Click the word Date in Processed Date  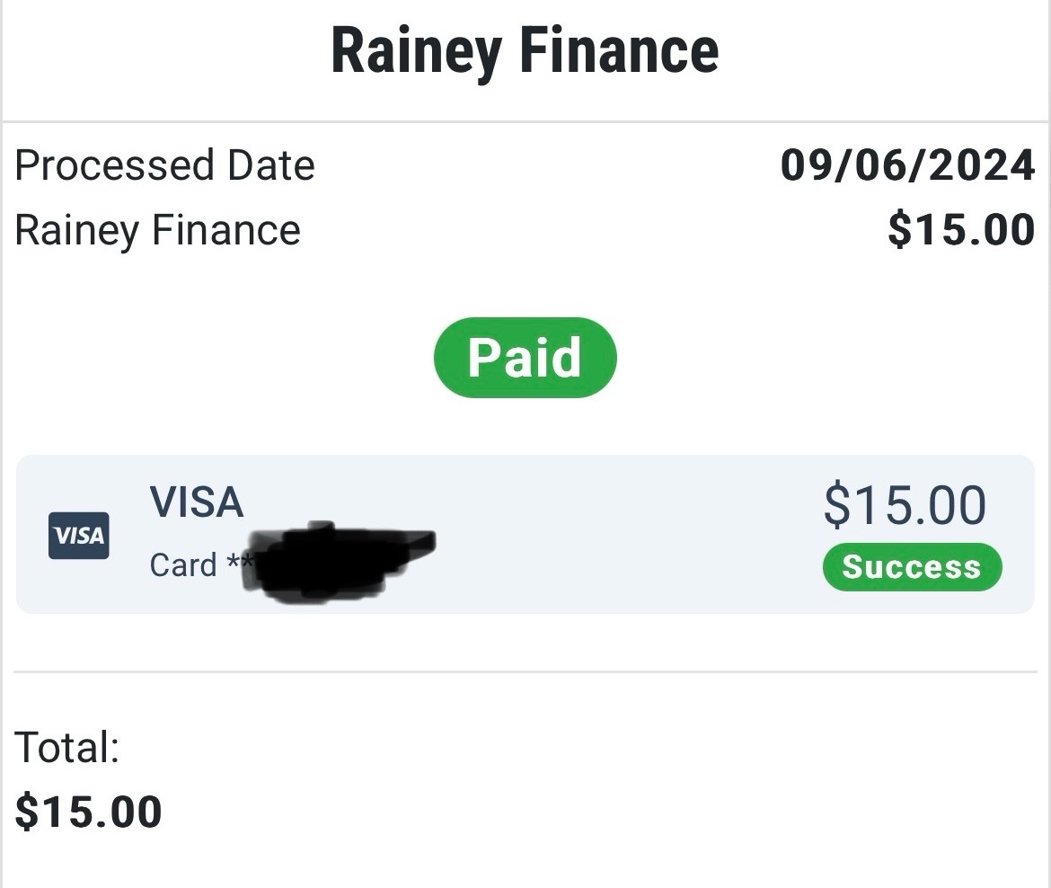271,166
